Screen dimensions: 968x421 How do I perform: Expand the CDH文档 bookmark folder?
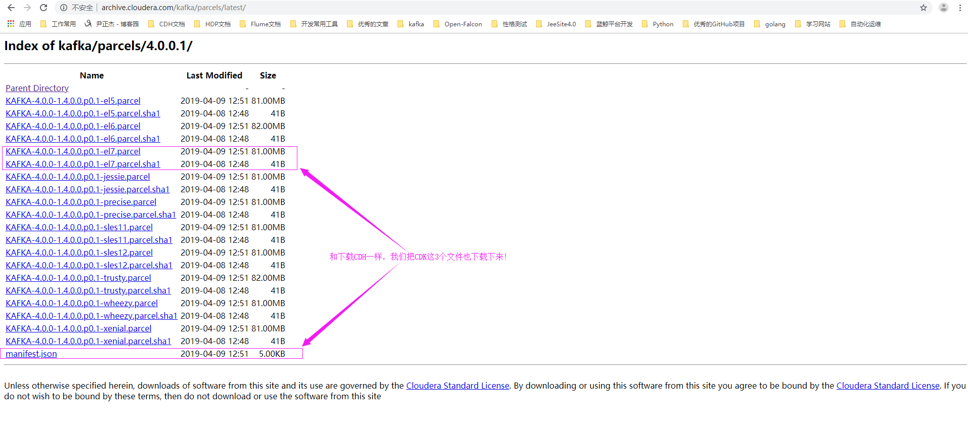point(166,24)
